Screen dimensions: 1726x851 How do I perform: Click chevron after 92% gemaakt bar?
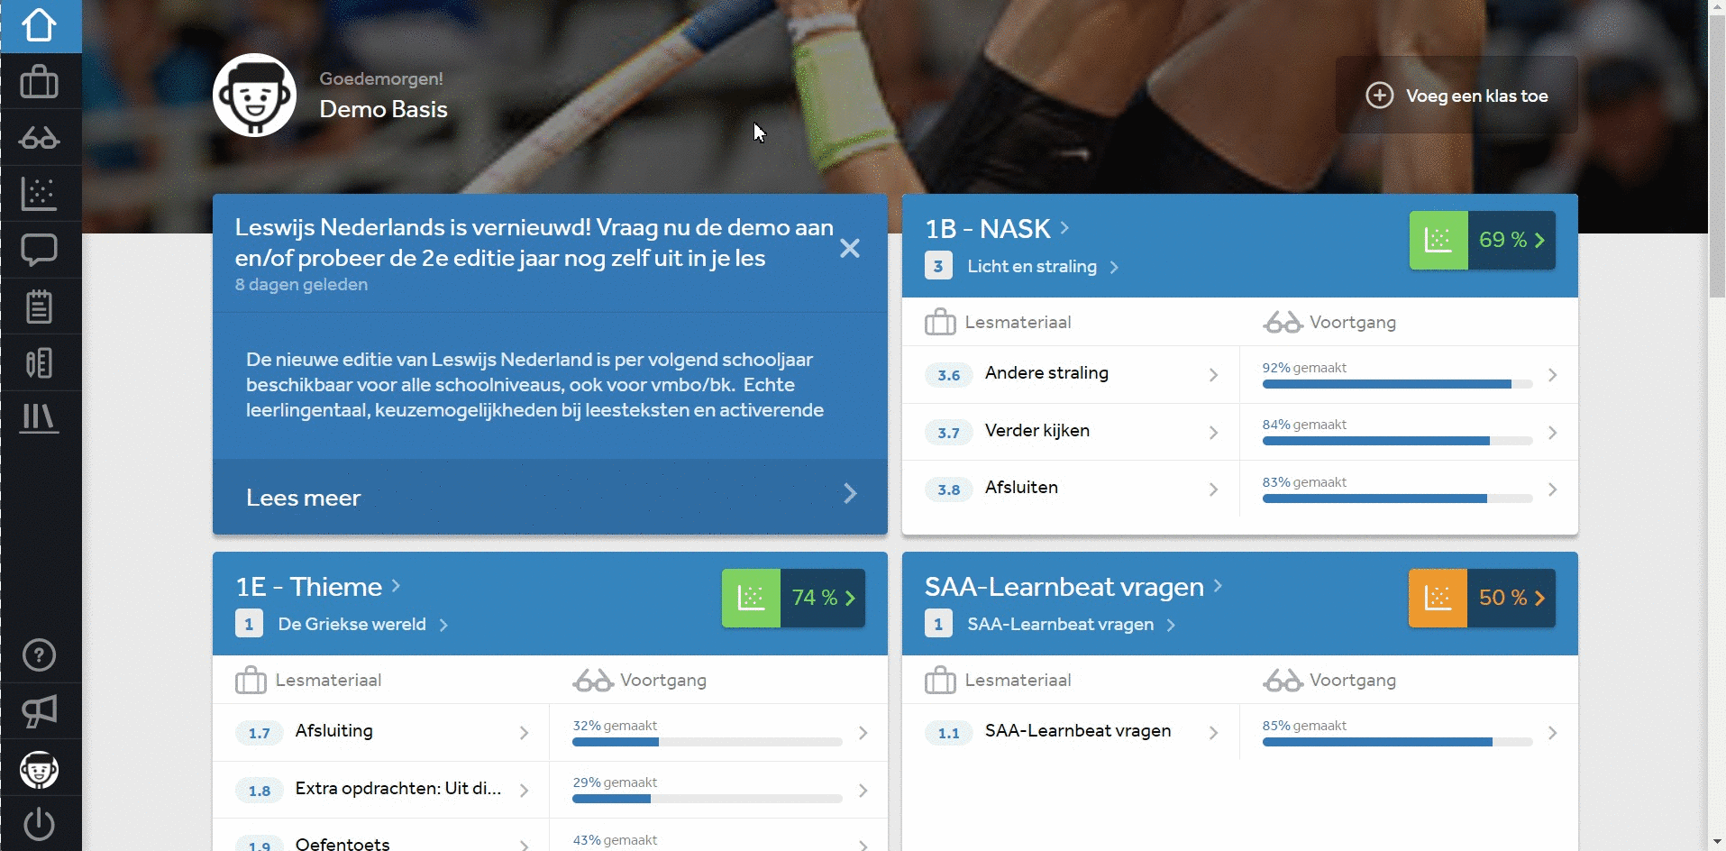click(1552, 375)
